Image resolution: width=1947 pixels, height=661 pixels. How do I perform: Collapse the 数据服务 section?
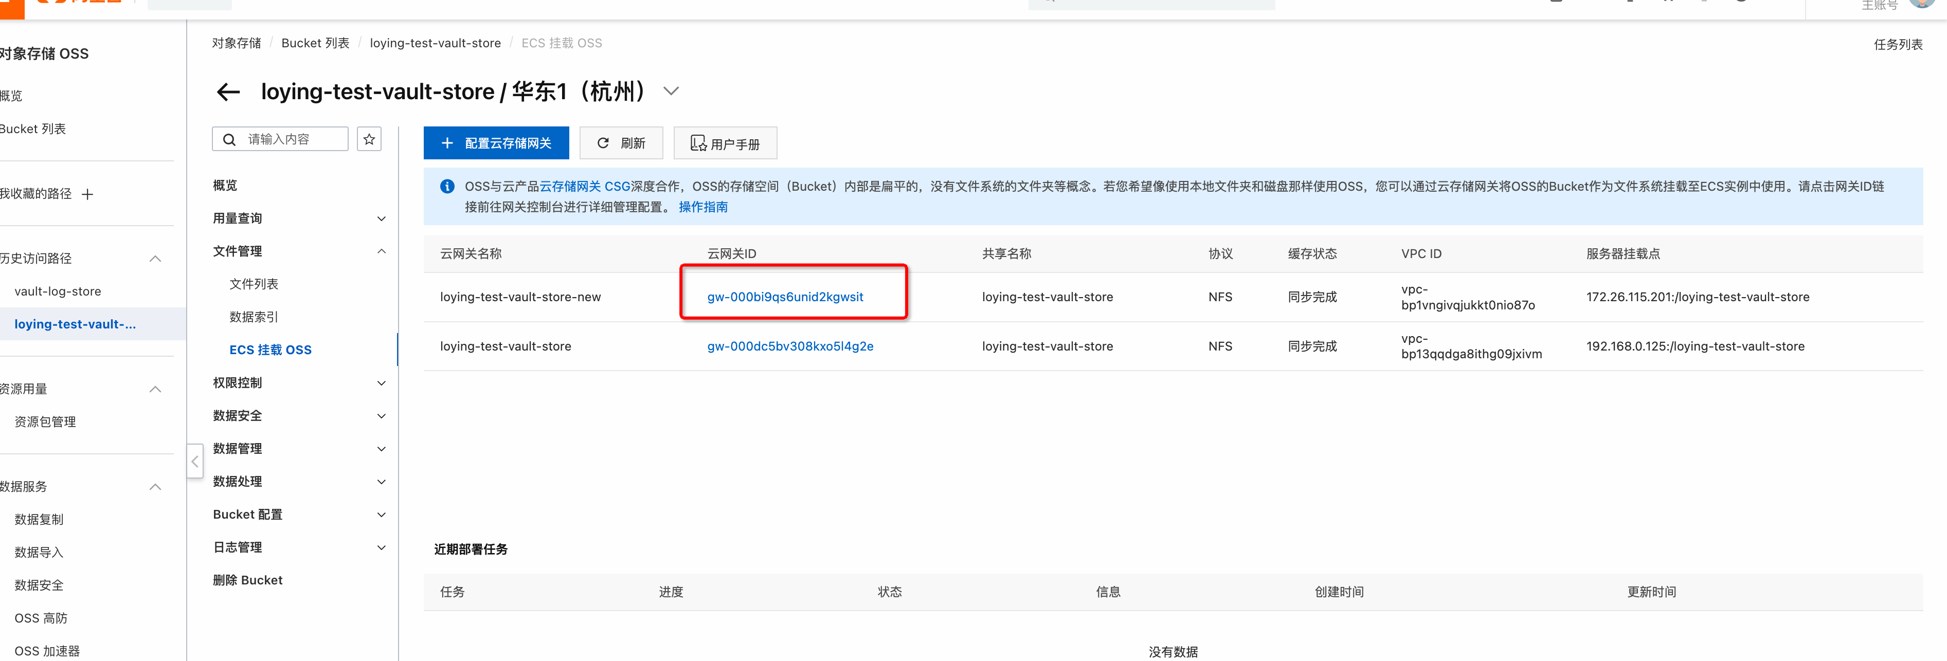click(156, 486)
